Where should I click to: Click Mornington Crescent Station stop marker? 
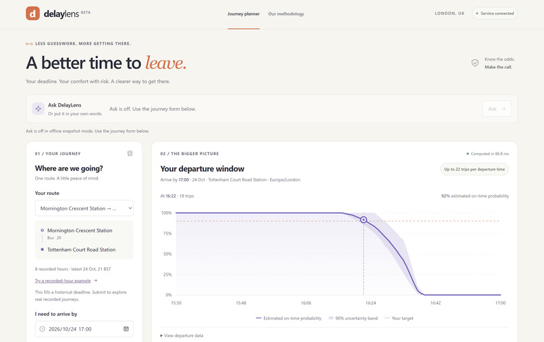point(43,230)
